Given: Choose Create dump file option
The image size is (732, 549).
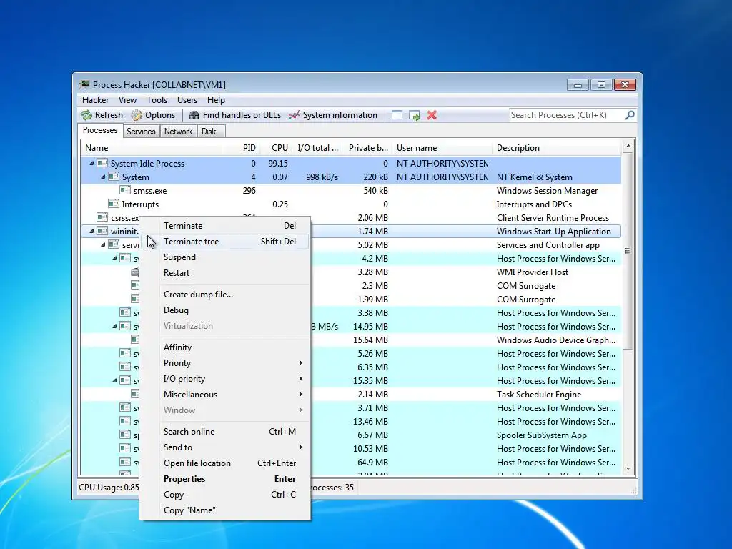Looking at the screenshot, I should click(225, 294).
